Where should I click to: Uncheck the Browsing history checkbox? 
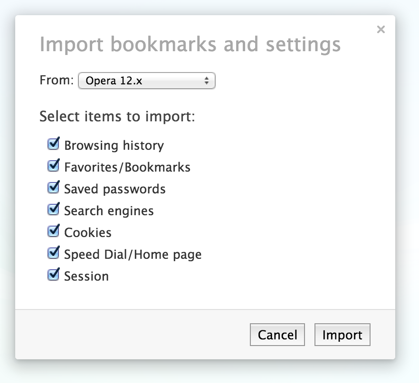(54, 144)
